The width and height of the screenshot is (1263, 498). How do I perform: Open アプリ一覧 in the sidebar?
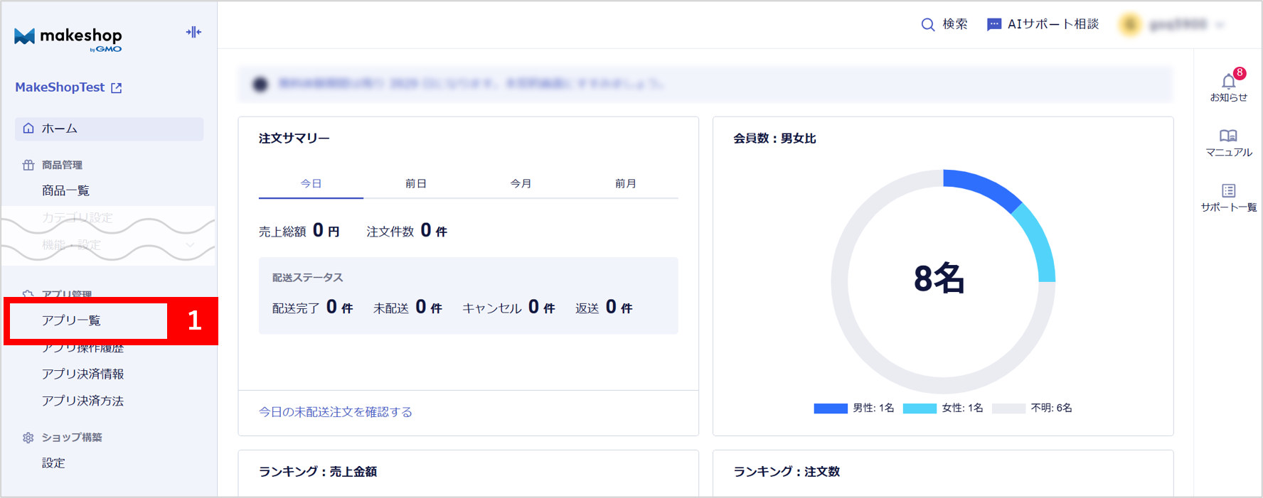[x=71, y=320]
